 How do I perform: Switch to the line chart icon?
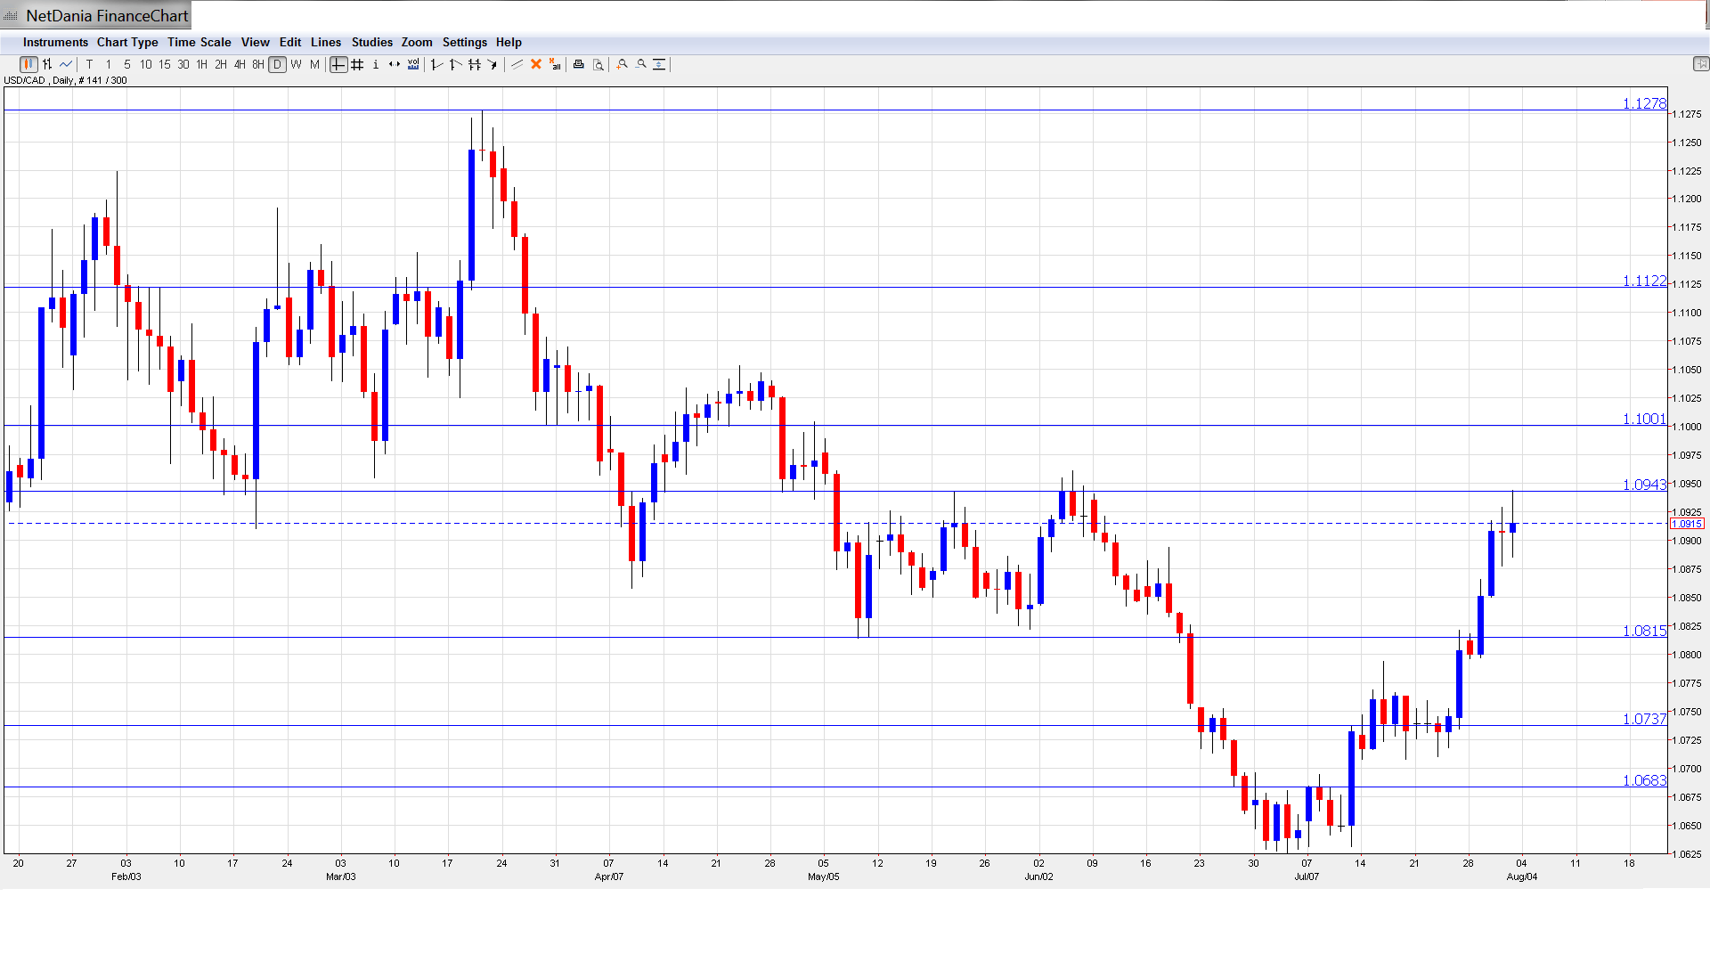point(66,64)
